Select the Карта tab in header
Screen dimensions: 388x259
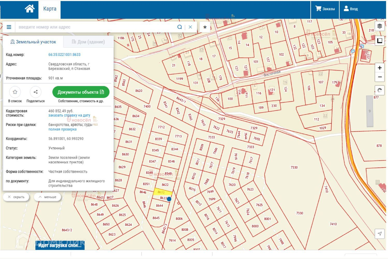(50, 9)
